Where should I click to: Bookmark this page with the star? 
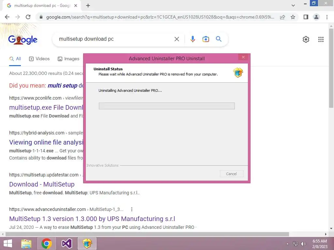[293, 17]
